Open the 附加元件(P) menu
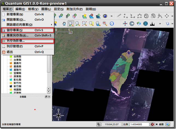 pos(75,9)
